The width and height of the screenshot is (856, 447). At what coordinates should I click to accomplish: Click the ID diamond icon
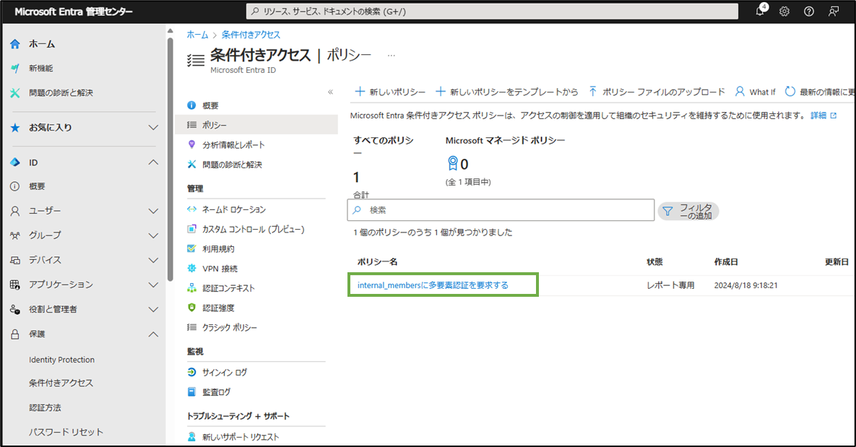click(15, 162)
